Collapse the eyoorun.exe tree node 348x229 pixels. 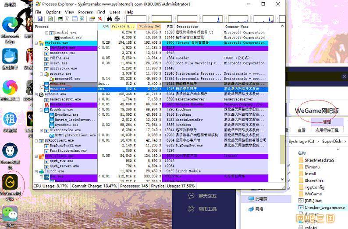coord(36,94)
